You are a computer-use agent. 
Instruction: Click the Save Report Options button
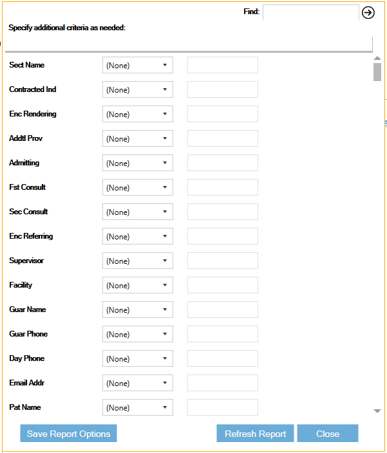coord(68,433)
